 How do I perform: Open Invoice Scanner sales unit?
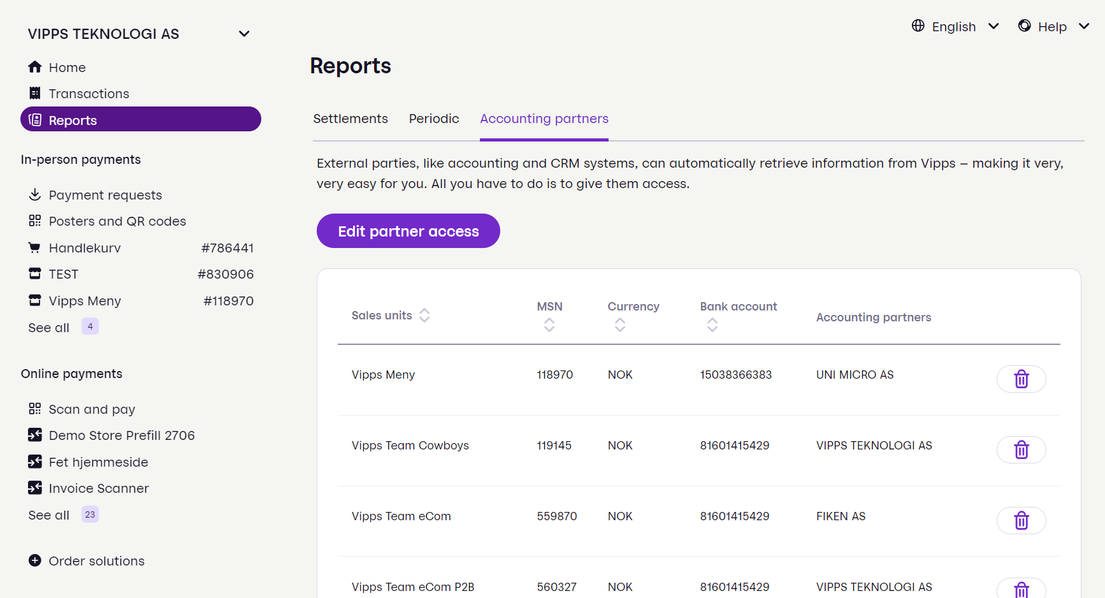[99, 488]
